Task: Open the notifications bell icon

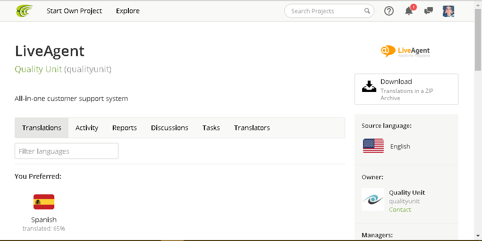Action: point(409,11)
